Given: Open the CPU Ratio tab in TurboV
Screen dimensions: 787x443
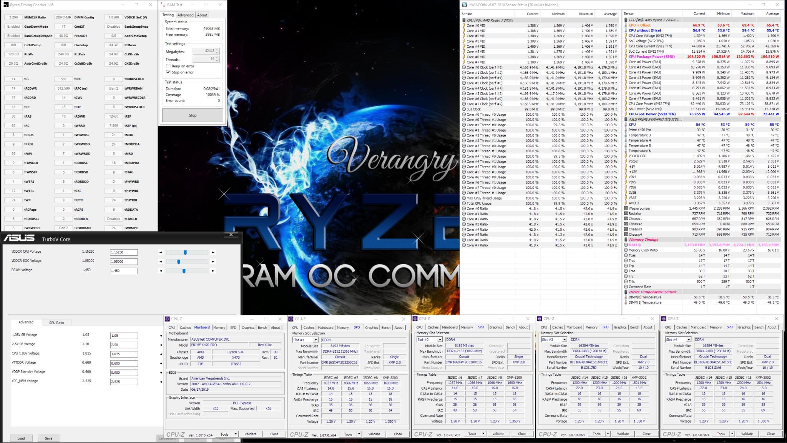Looking at the screenshot, I should 56,323.
